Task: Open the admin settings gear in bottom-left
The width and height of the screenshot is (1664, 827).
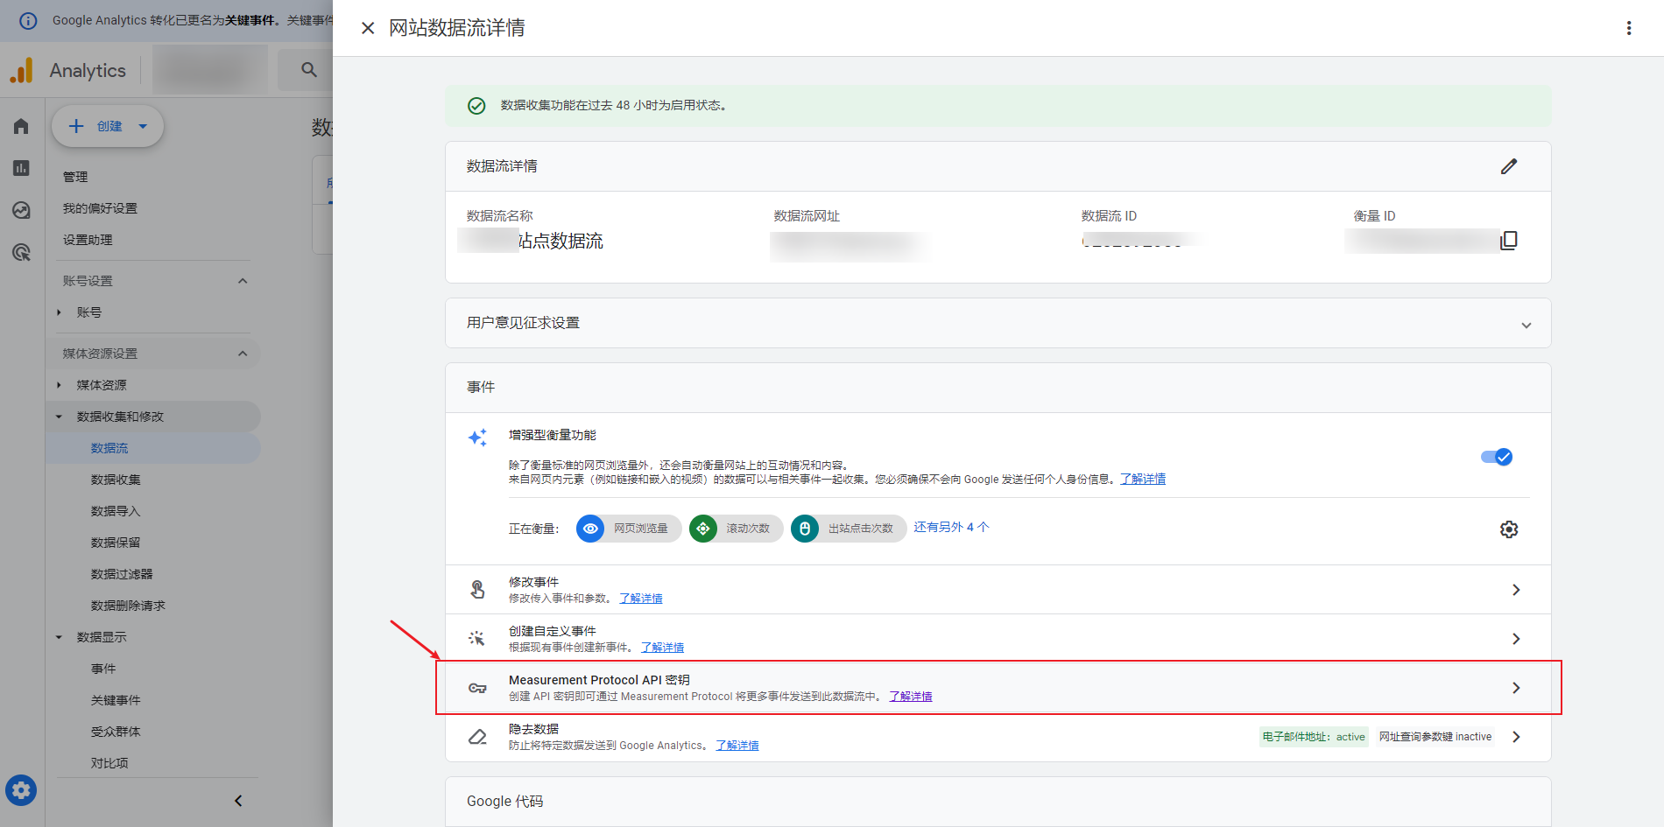Action: click(x=21, y=790)
